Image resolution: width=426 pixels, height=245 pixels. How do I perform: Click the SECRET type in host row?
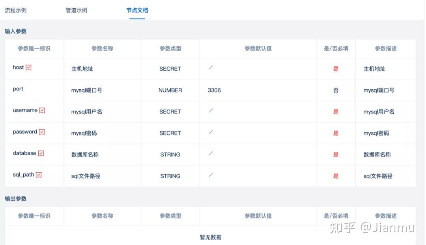coord(170,69)
